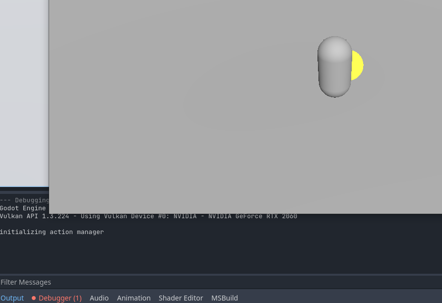Click the red Debugger error badge icon

pos(34,298)
